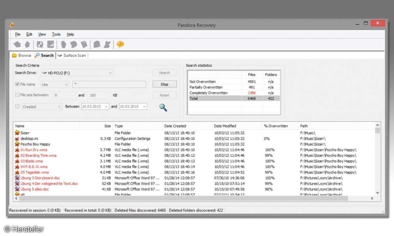Image resolution: width=394 pixels, height=236 pixels.
Task: Enable the File name checkbox
Action: [17, 84]
